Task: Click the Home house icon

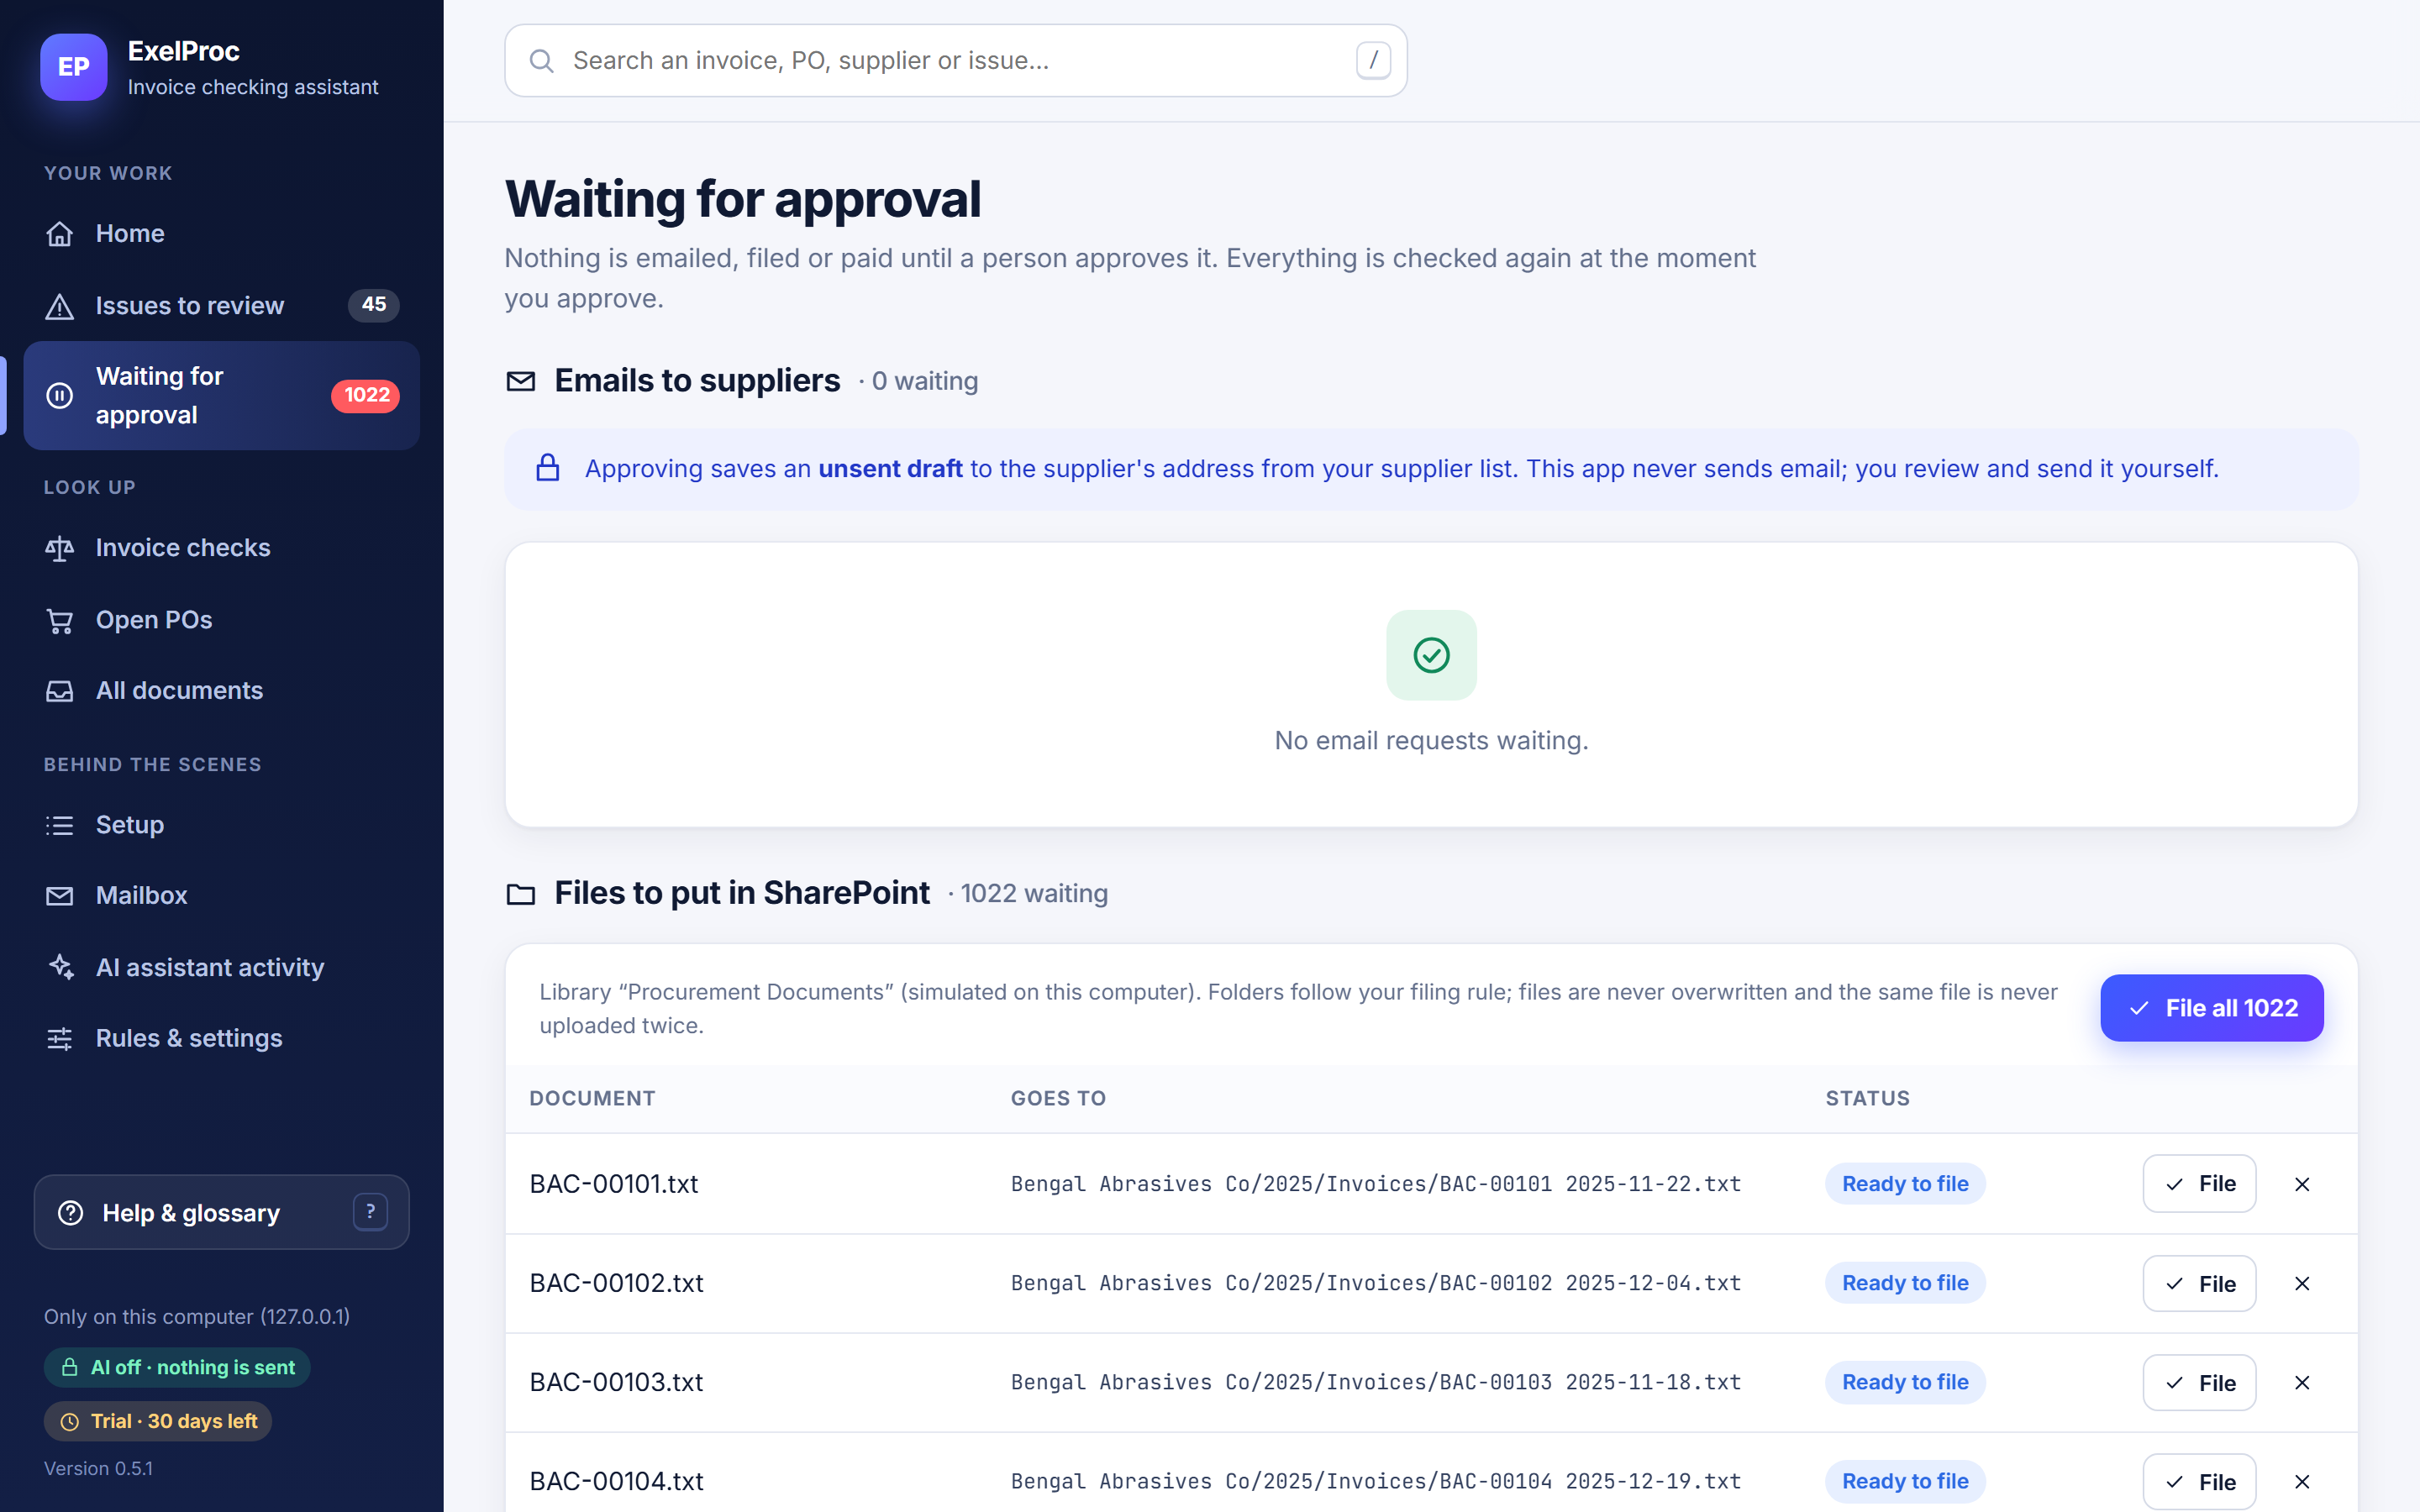Action: [x=60, y=234]
